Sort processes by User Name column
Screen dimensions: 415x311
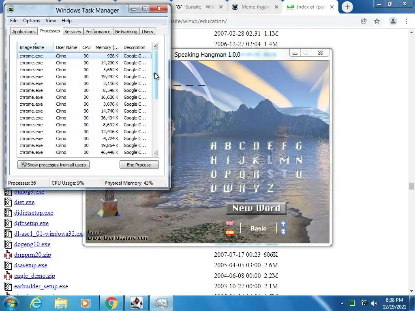coord(67,47)
